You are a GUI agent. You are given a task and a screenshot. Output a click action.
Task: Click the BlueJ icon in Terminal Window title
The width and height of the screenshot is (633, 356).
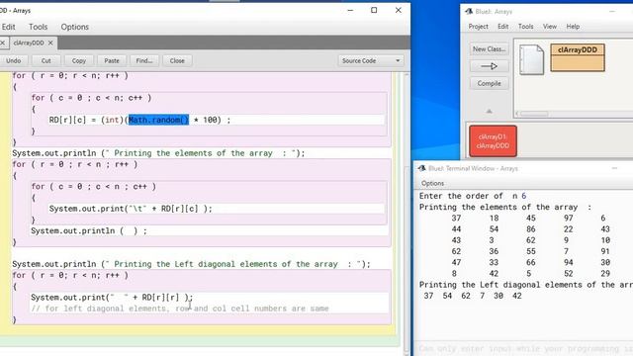tap(421, 168)
